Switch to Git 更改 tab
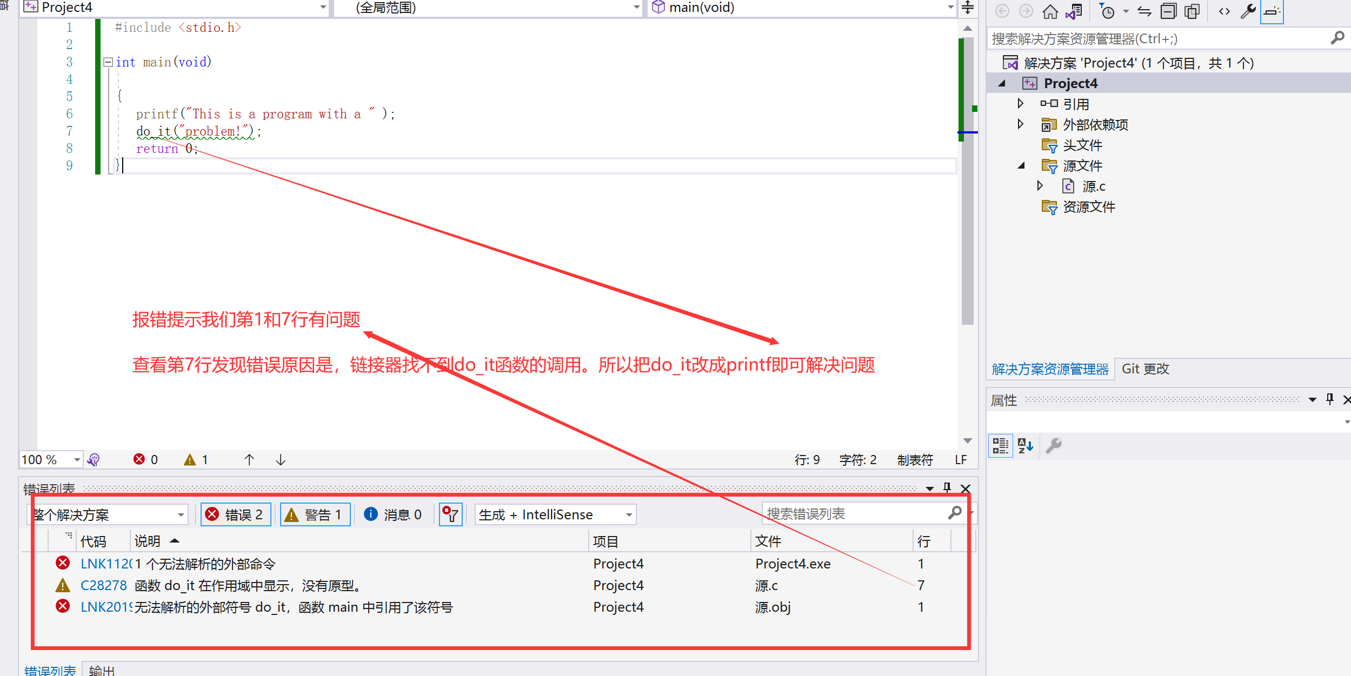This screenshot has width=1351, height=676. (1145, 369)
